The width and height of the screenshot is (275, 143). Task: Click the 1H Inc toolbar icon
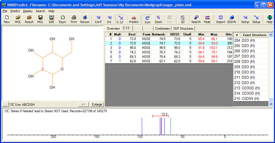(x=109, y=19)
